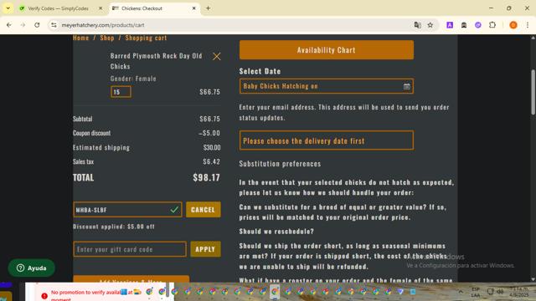Go to Home breadcrumb link
The image size is (536, 301).
[x=80, y=38]
